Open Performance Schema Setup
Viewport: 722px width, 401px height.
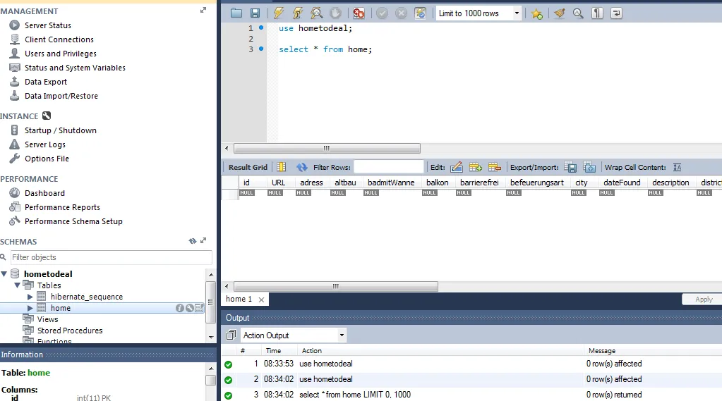coord(73,221)
